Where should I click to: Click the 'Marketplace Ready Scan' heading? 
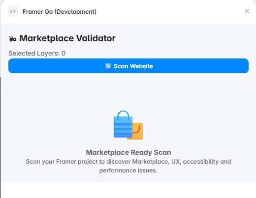click(x=128, y=152)
